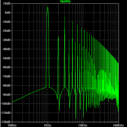The width and height of the screenshot is (127, 127).
Task: Click the -100dB axis label
Action: pos(5,104)
